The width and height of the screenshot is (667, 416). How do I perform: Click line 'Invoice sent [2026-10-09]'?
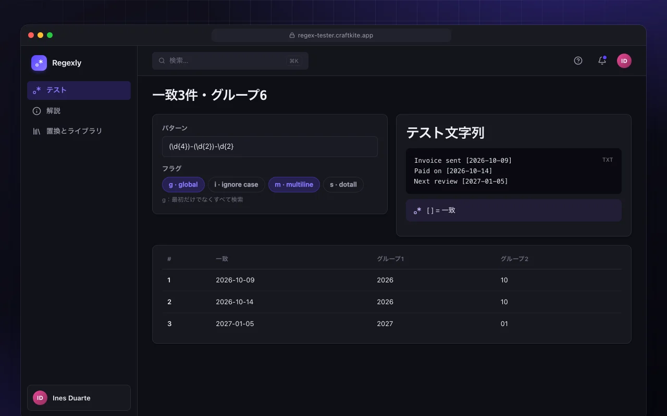tap(463, 161)
